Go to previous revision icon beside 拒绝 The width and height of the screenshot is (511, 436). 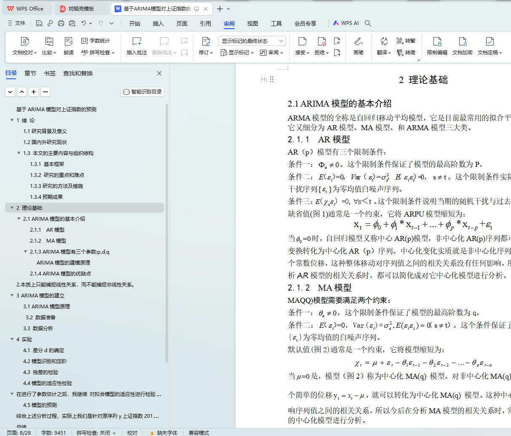pos(337,41)
